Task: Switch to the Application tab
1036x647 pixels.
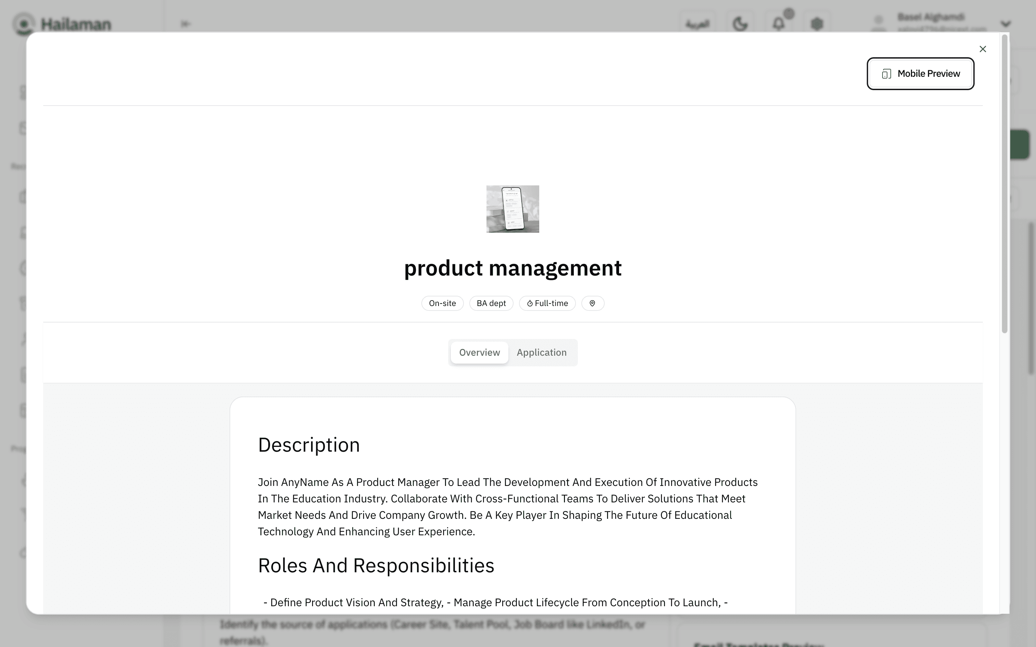Action: tap(541, 352)
